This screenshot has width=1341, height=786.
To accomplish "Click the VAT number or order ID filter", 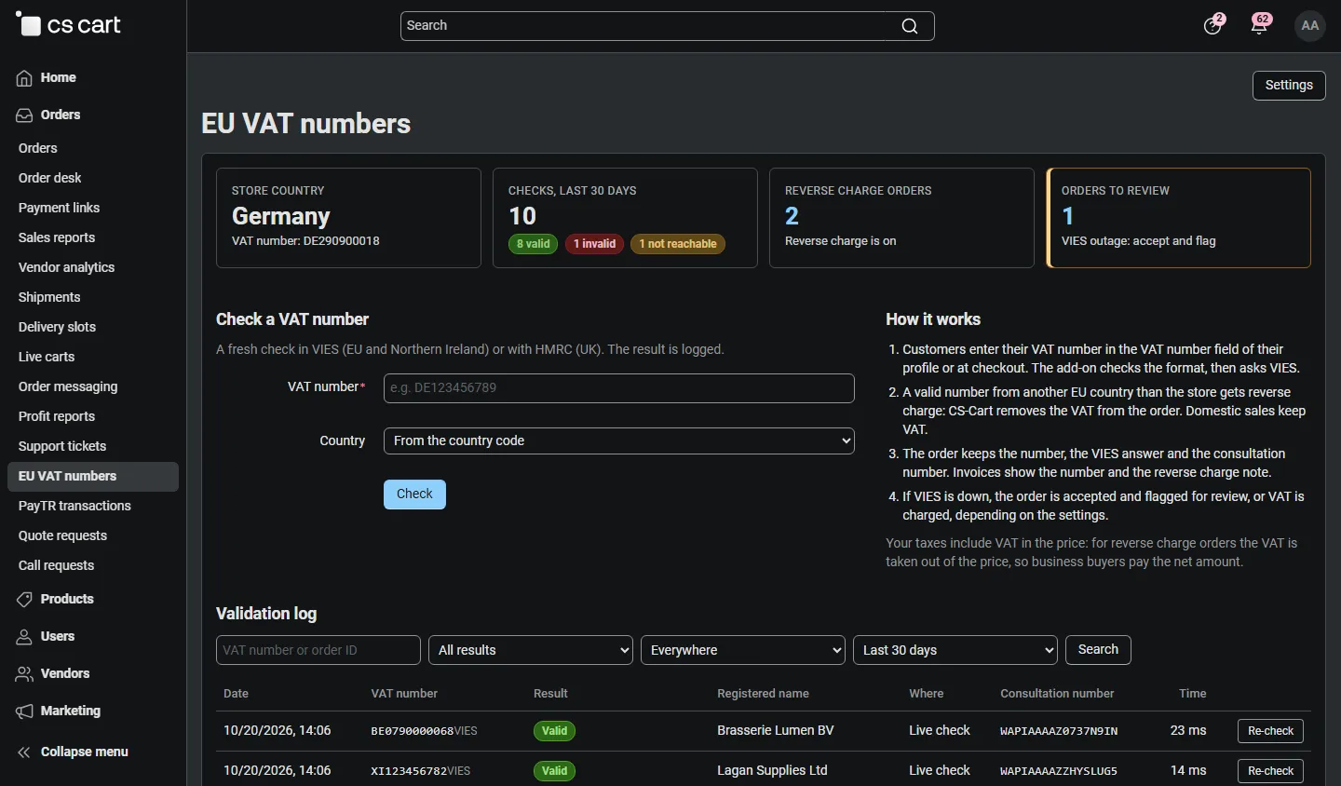I will (x=318, y=650).
